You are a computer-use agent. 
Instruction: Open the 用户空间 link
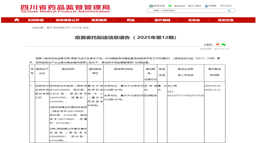[226, 6]
